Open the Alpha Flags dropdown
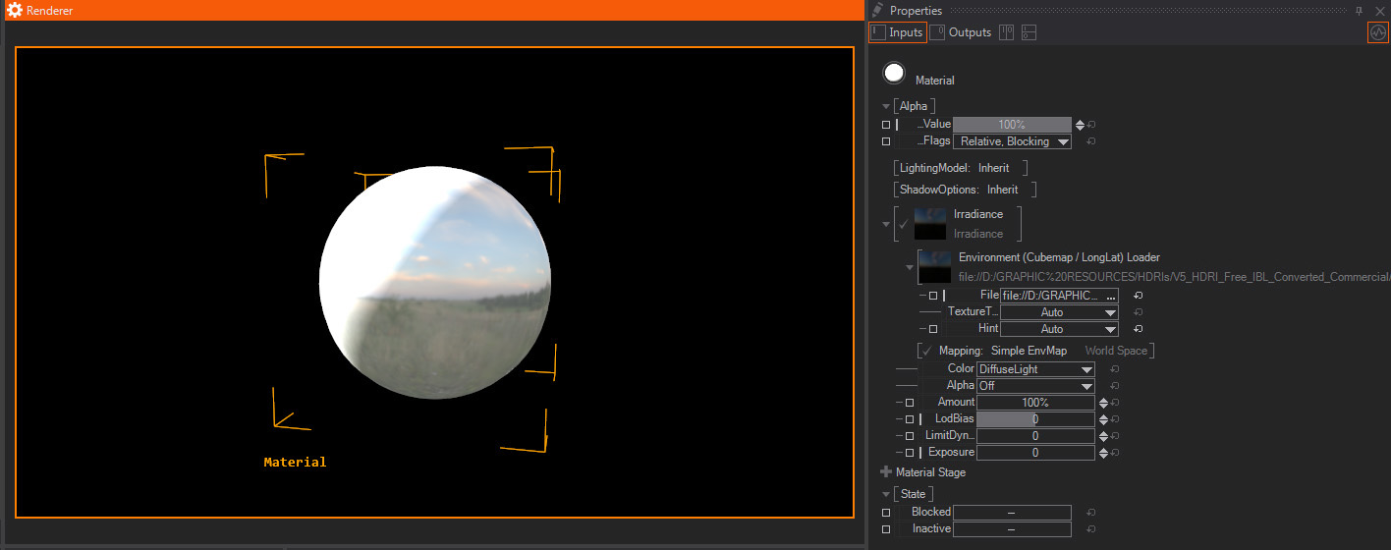1391x550 pixels. 1012,141
